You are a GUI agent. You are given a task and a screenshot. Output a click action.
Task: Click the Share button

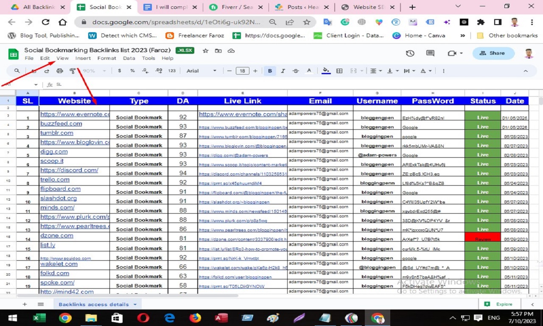tap(493, 53)
